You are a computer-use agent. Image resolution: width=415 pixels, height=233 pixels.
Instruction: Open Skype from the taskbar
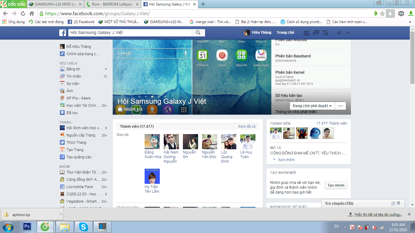(x=83, y=227)
